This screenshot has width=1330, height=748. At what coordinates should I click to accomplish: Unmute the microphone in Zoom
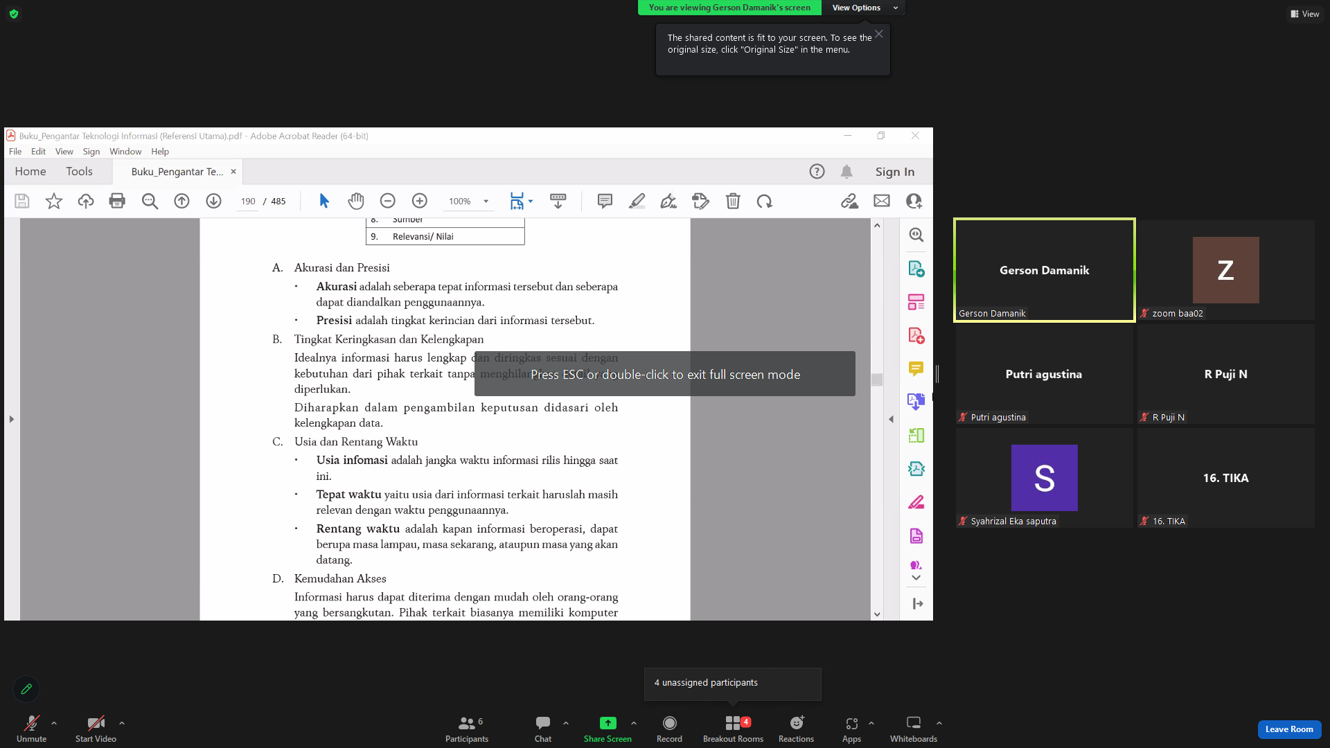point(32,729)
